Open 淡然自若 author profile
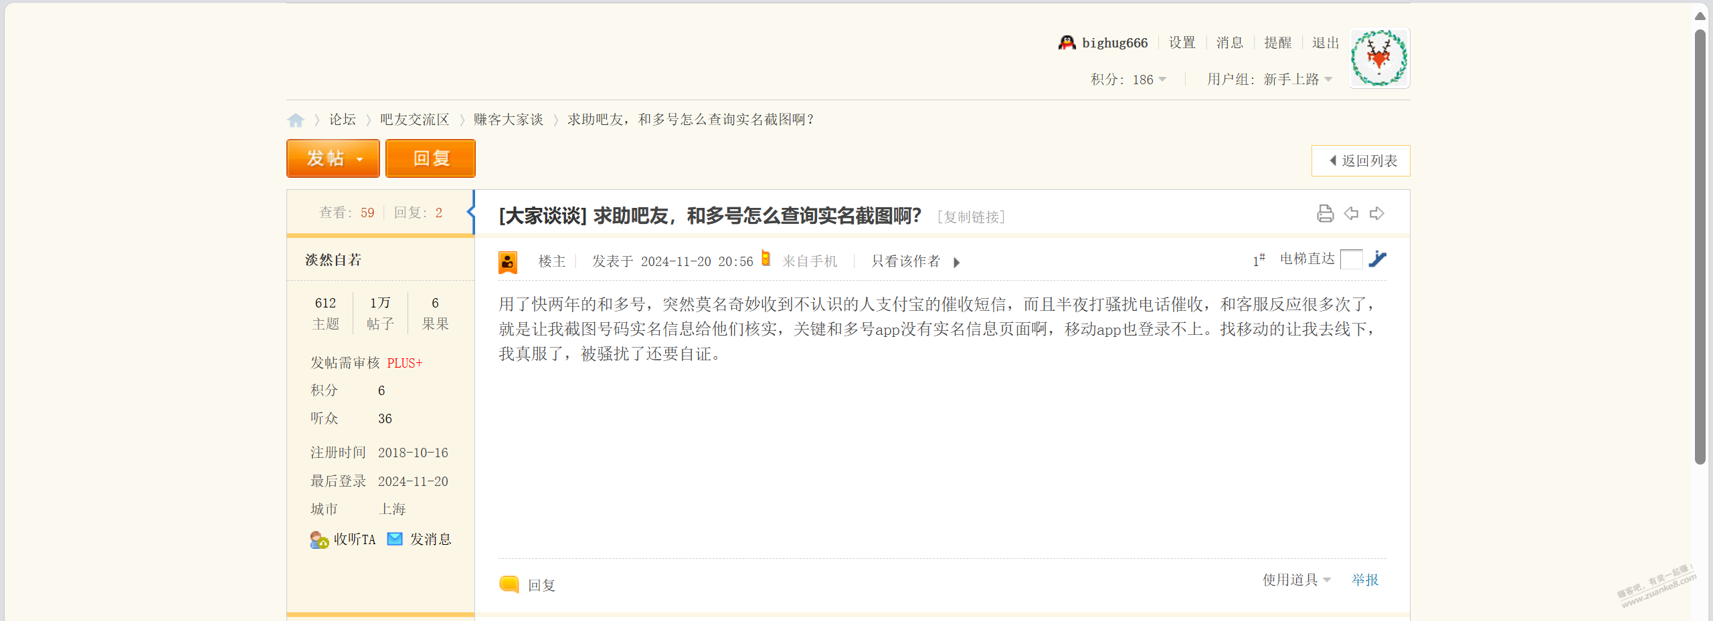1713x621 pixels. pyautogui.click(x=333, y=260)
